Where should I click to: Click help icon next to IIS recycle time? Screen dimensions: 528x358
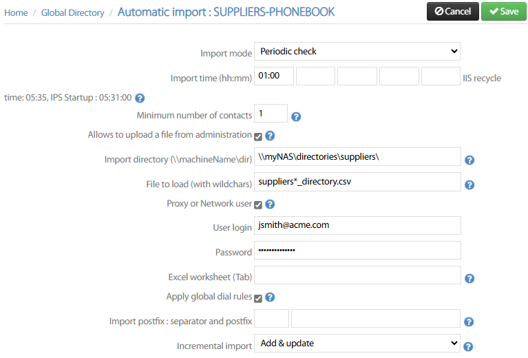tap(140, 98)
